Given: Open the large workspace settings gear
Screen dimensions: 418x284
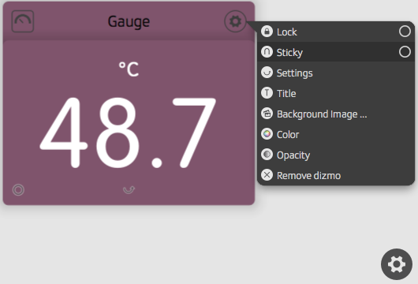Looking at the screenshot, I should coord(397,264).
